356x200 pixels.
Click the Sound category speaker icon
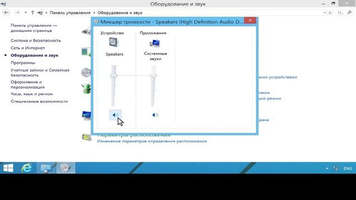coord(86,73)
